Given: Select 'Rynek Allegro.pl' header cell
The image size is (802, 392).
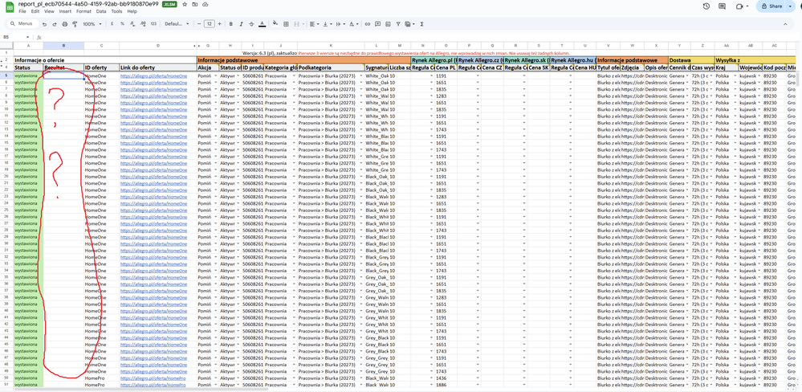Looking at the screenshot, I should (434, 60).
